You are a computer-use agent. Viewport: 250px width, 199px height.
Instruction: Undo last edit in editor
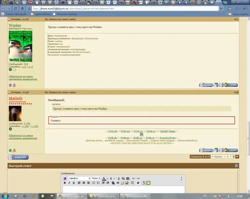(134, 179)
